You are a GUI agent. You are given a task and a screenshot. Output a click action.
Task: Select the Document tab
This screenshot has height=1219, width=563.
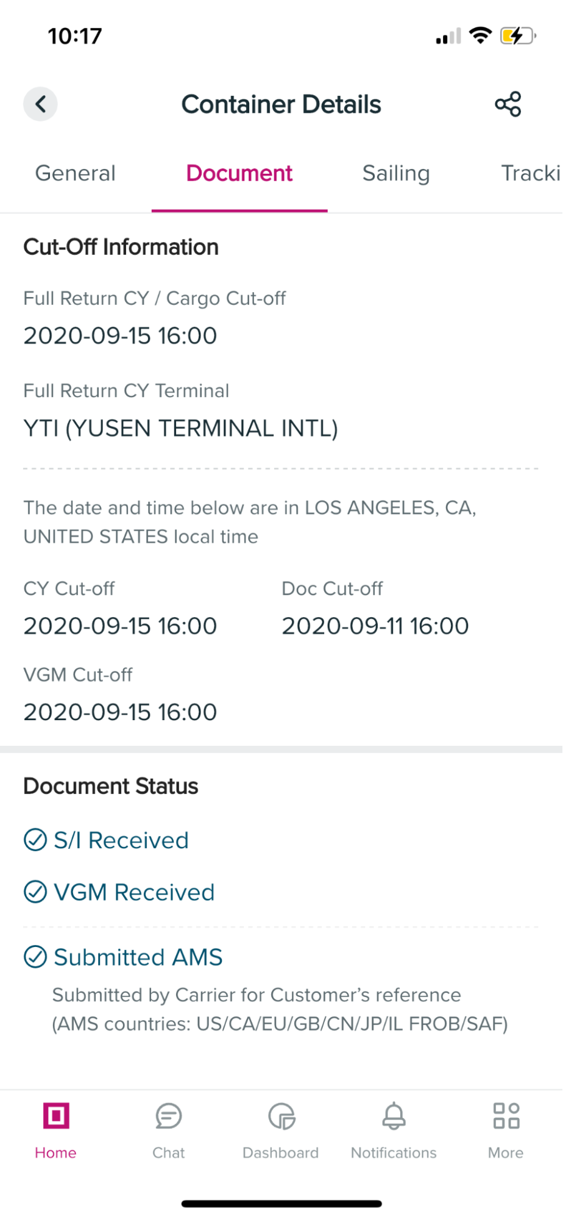pyautogui.click(x=239, y=173)
